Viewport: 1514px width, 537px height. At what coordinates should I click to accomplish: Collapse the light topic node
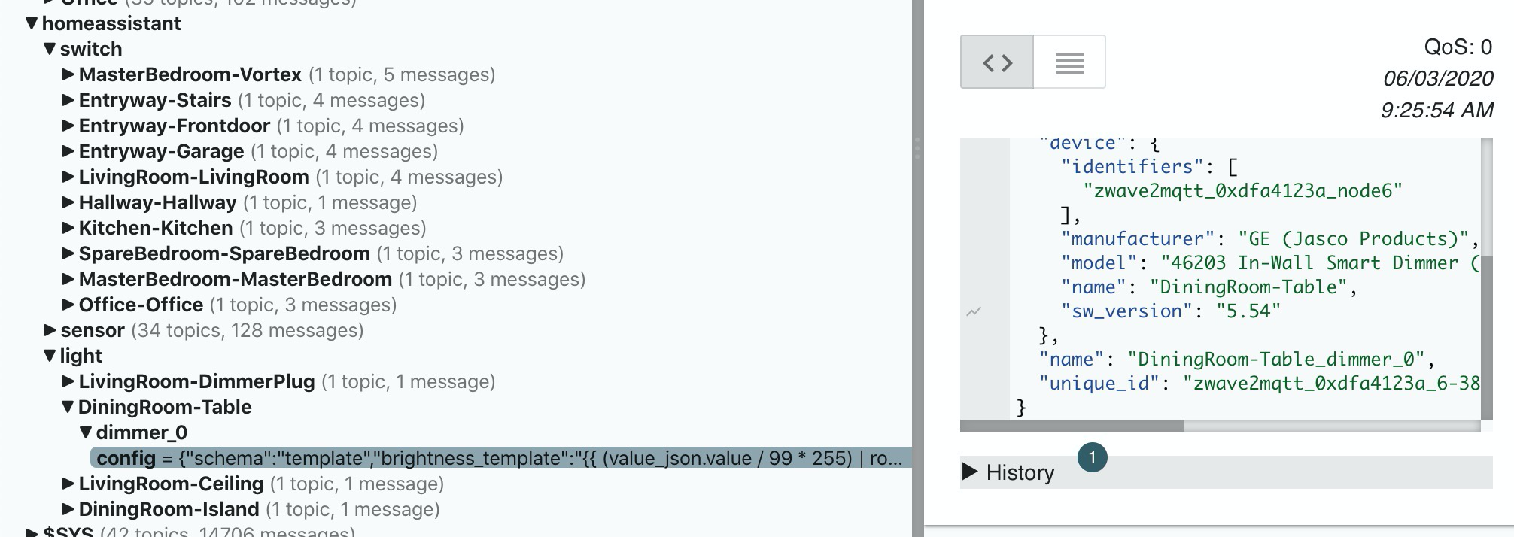[50, 356]
